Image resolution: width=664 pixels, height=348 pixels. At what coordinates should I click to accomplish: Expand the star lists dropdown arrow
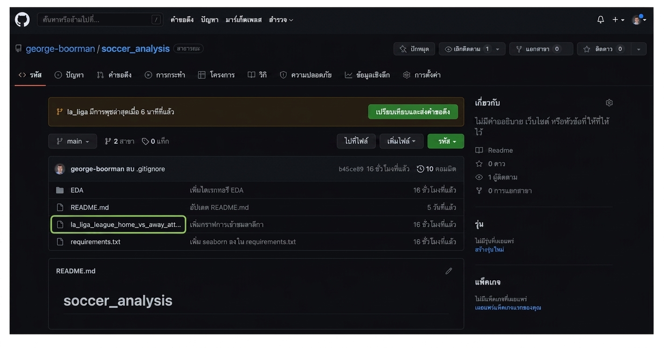tap(638, 49)
